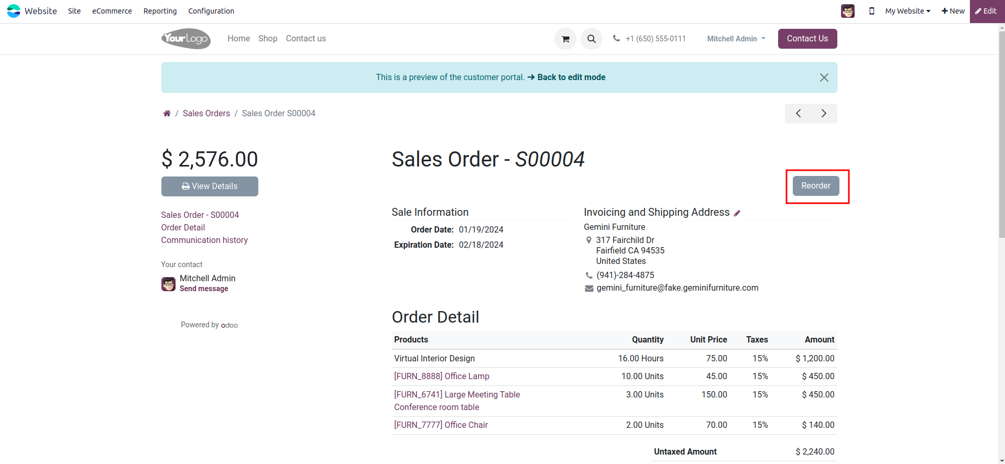Click the Reorder button
This screenshot has height=464, width=1005.
[x=815, y=186]
